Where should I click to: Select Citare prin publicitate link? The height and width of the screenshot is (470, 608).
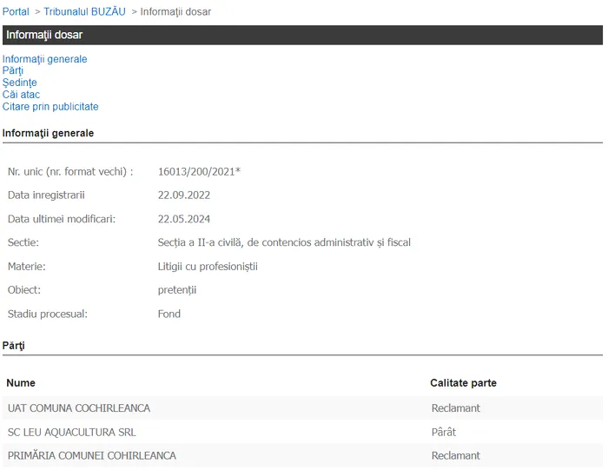tap(50, 107)
